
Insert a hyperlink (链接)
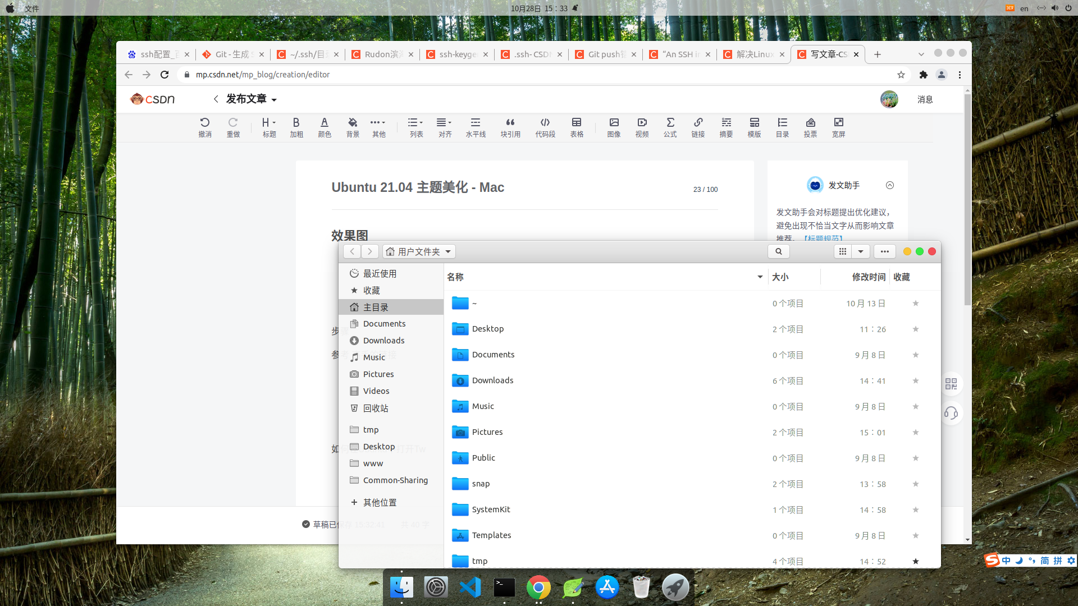click(698, 127)
